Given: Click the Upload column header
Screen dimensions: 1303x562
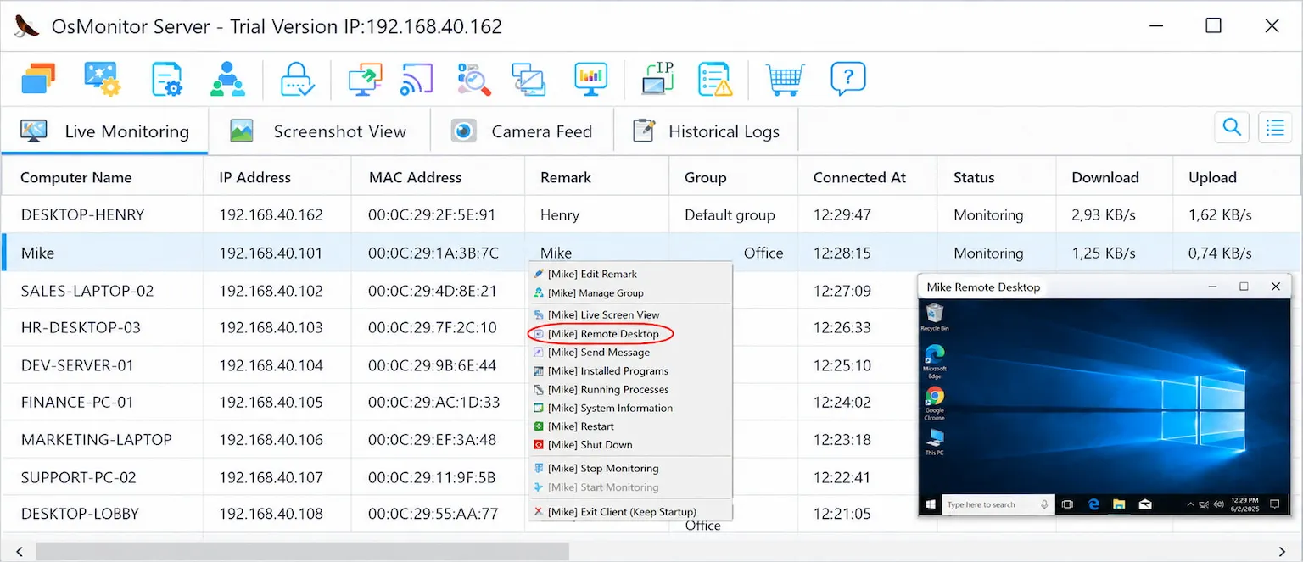Looking at the screenshot, I should point(1238,177).
